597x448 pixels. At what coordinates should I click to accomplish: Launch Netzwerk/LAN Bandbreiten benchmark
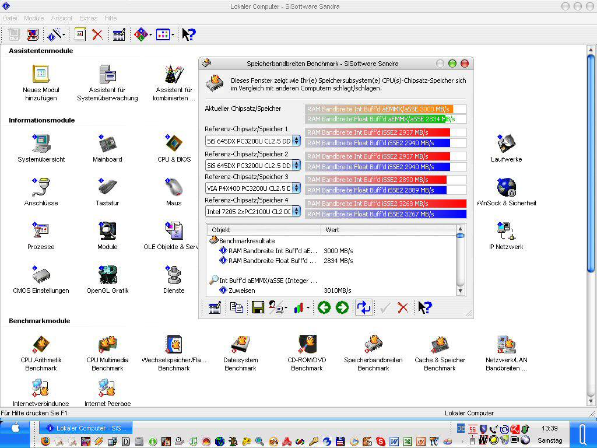(507, 353)
